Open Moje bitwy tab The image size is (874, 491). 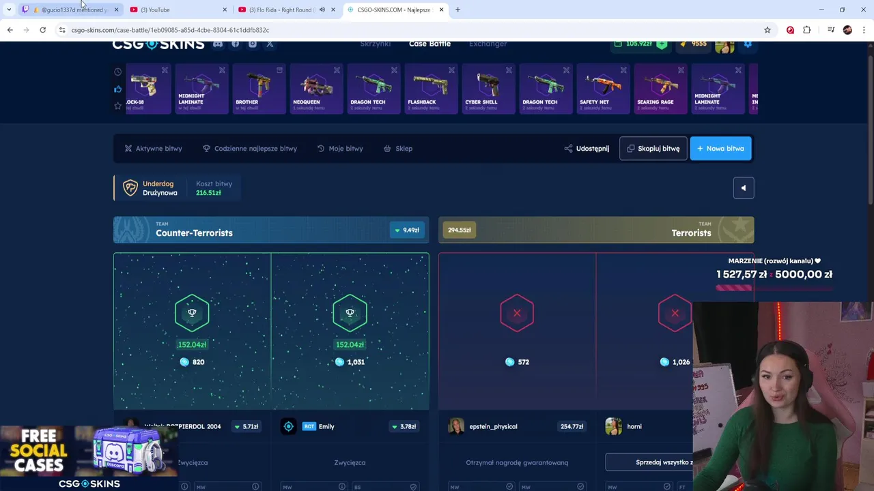340,149
